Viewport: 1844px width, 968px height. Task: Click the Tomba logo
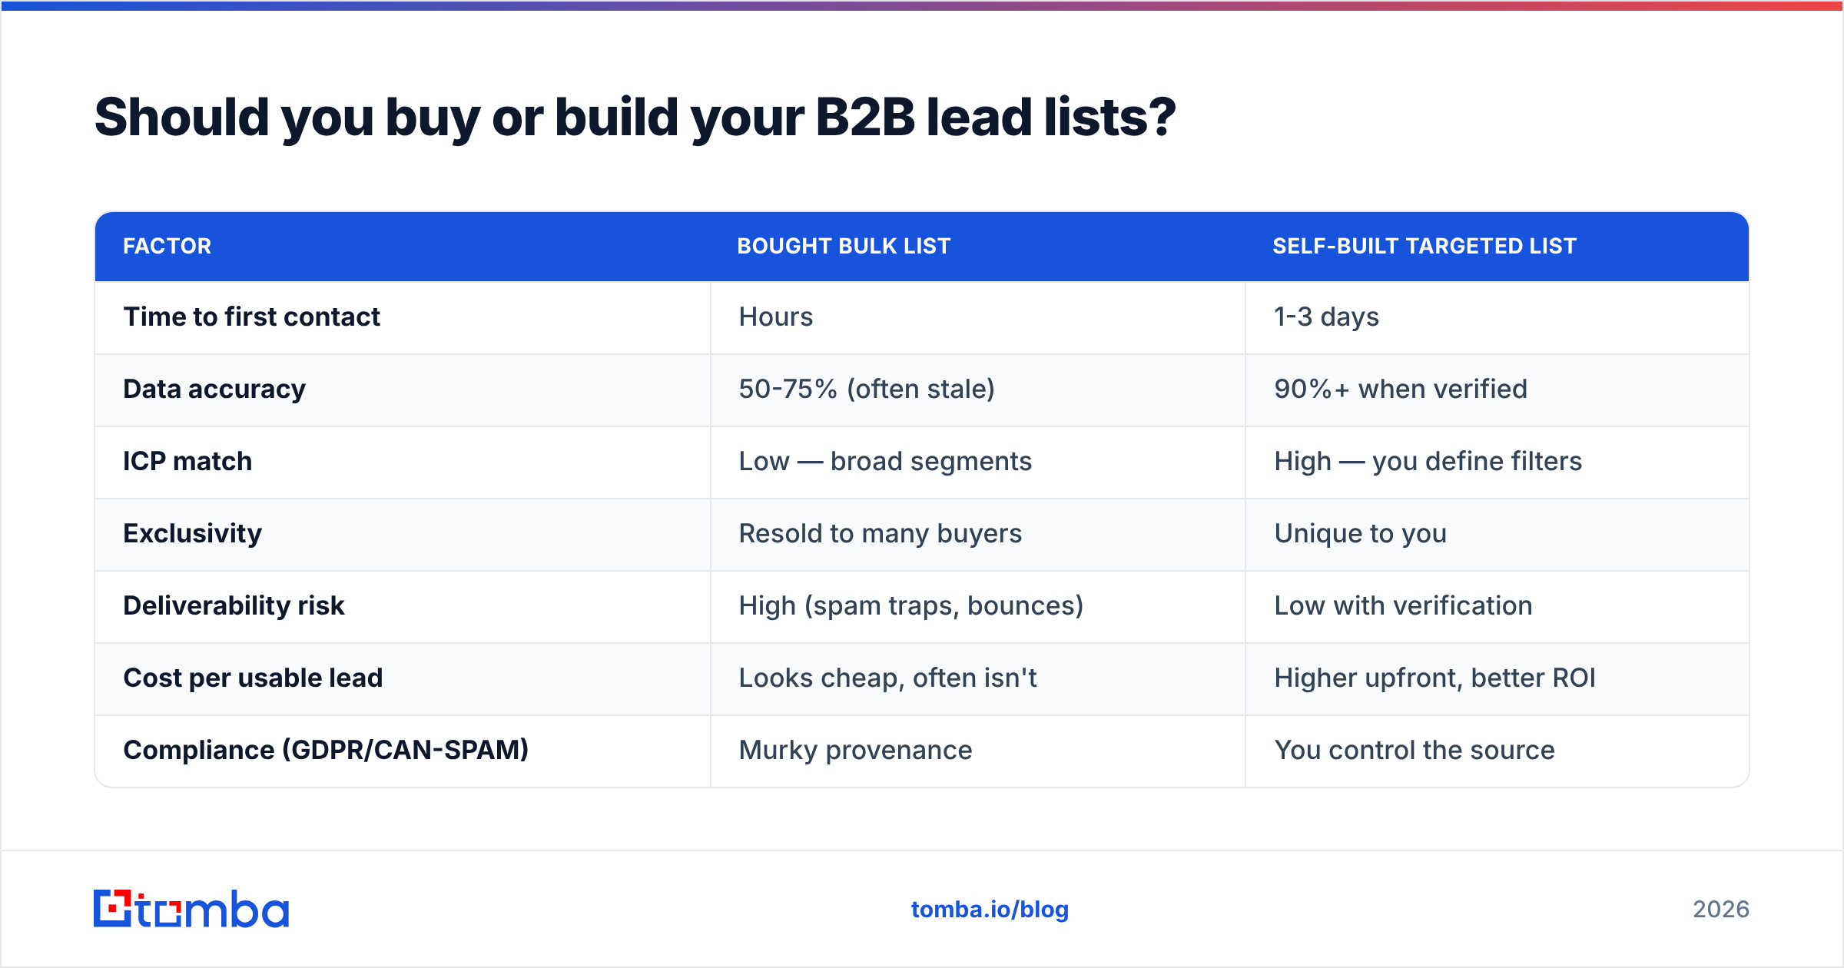(x=191, y=909)
